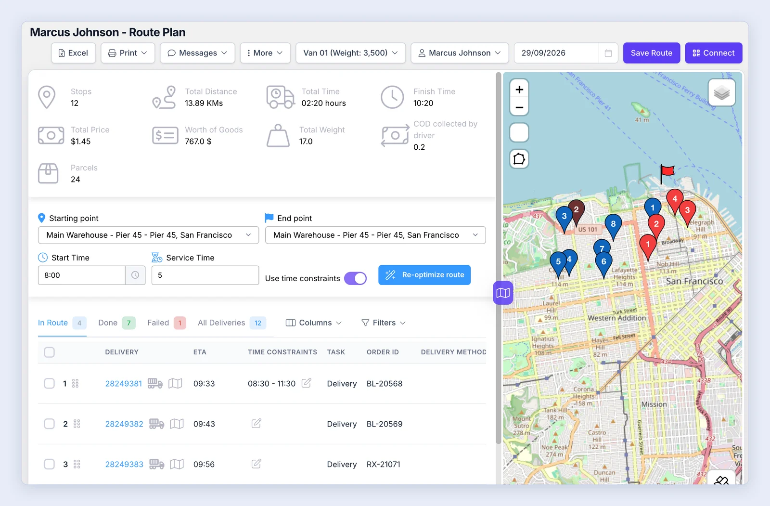Expand the Starting point dropdown
770x506 pixels.
tap(148, 235)
